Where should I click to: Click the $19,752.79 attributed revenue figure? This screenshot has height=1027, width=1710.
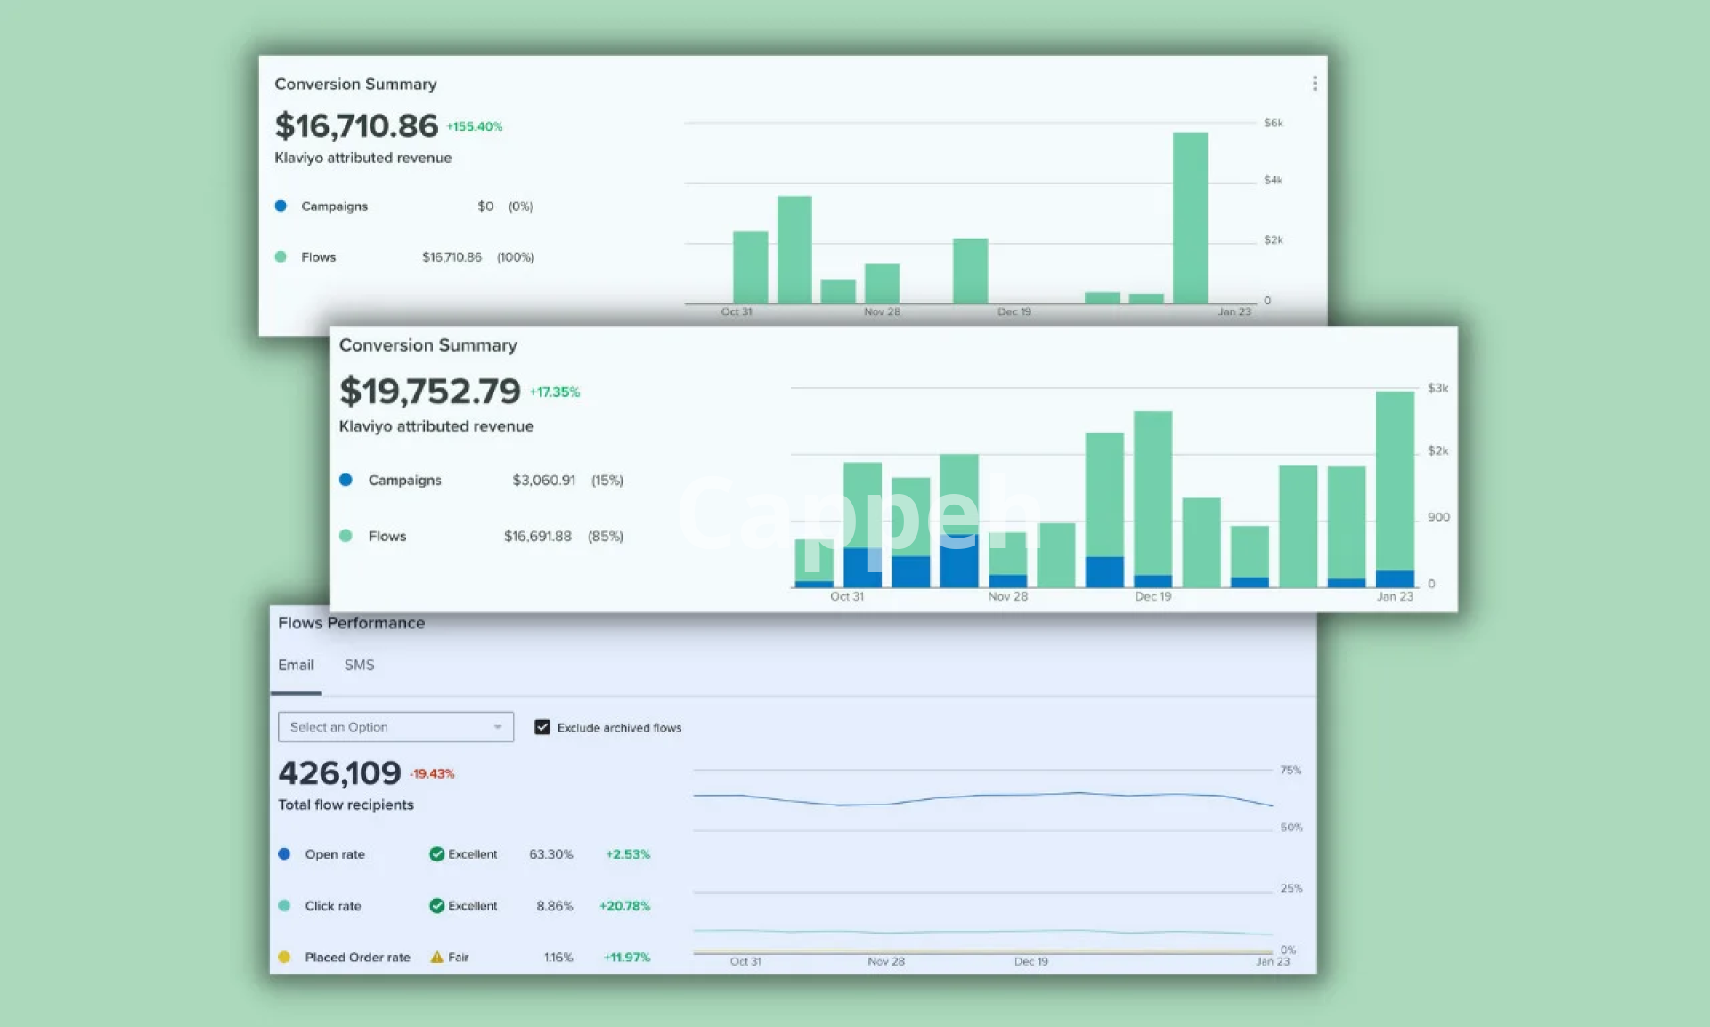pos(429,392)
